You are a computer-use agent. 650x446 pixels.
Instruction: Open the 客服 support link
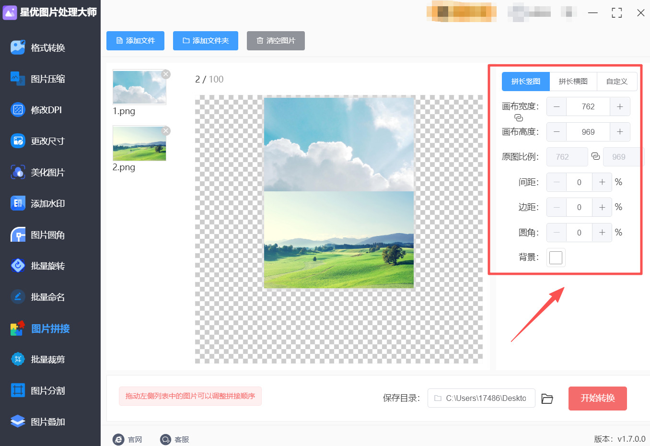[182, 439]
